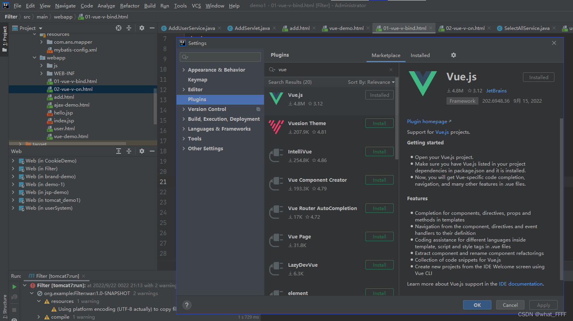The width and height of the screenshot is (573, 321).
Task: Expand Other Settings category
Action: coord(184,149)
